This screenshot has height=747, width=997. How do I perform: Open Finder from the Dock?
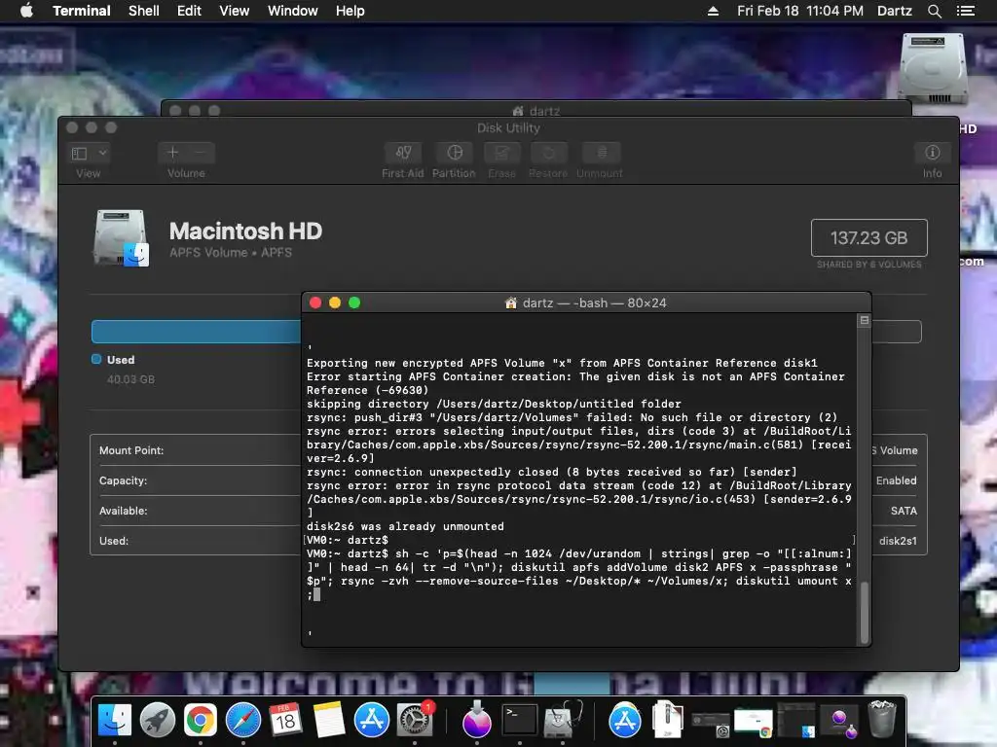click(115, 721)
